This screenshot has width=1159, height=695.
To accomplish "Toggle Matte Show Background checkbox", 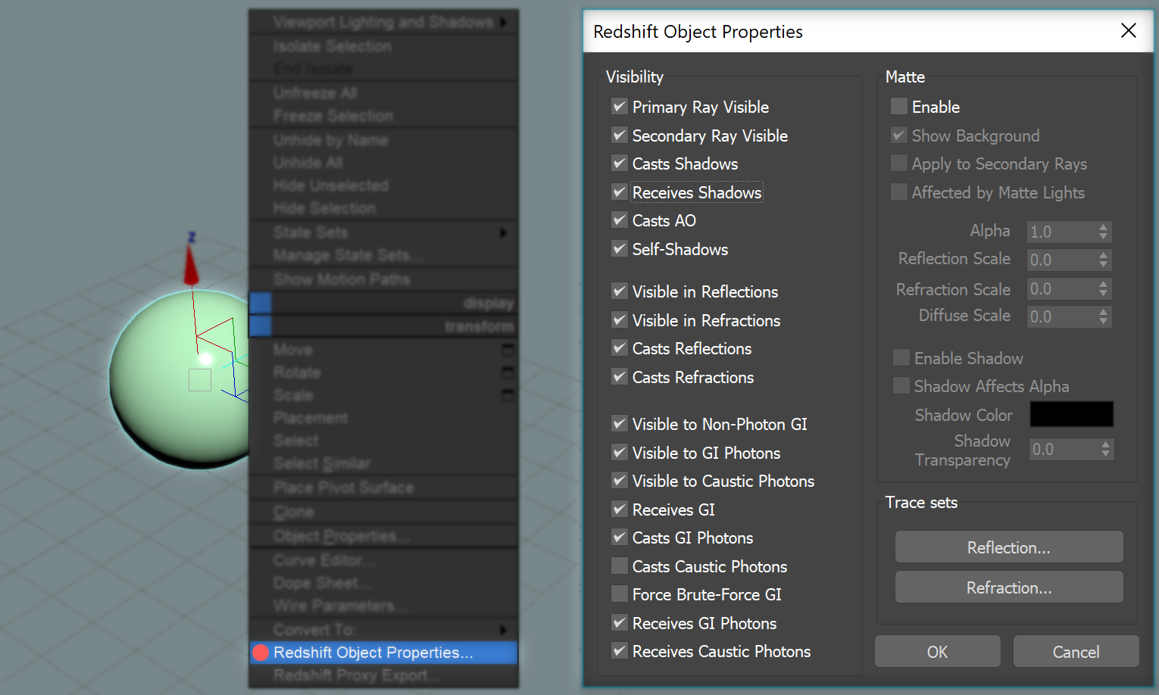I will pyautogui.click(x=899, y=136).
